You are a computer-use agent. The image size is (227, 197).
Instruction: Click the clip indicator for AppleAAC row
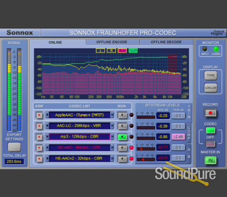tap(132, 115)
